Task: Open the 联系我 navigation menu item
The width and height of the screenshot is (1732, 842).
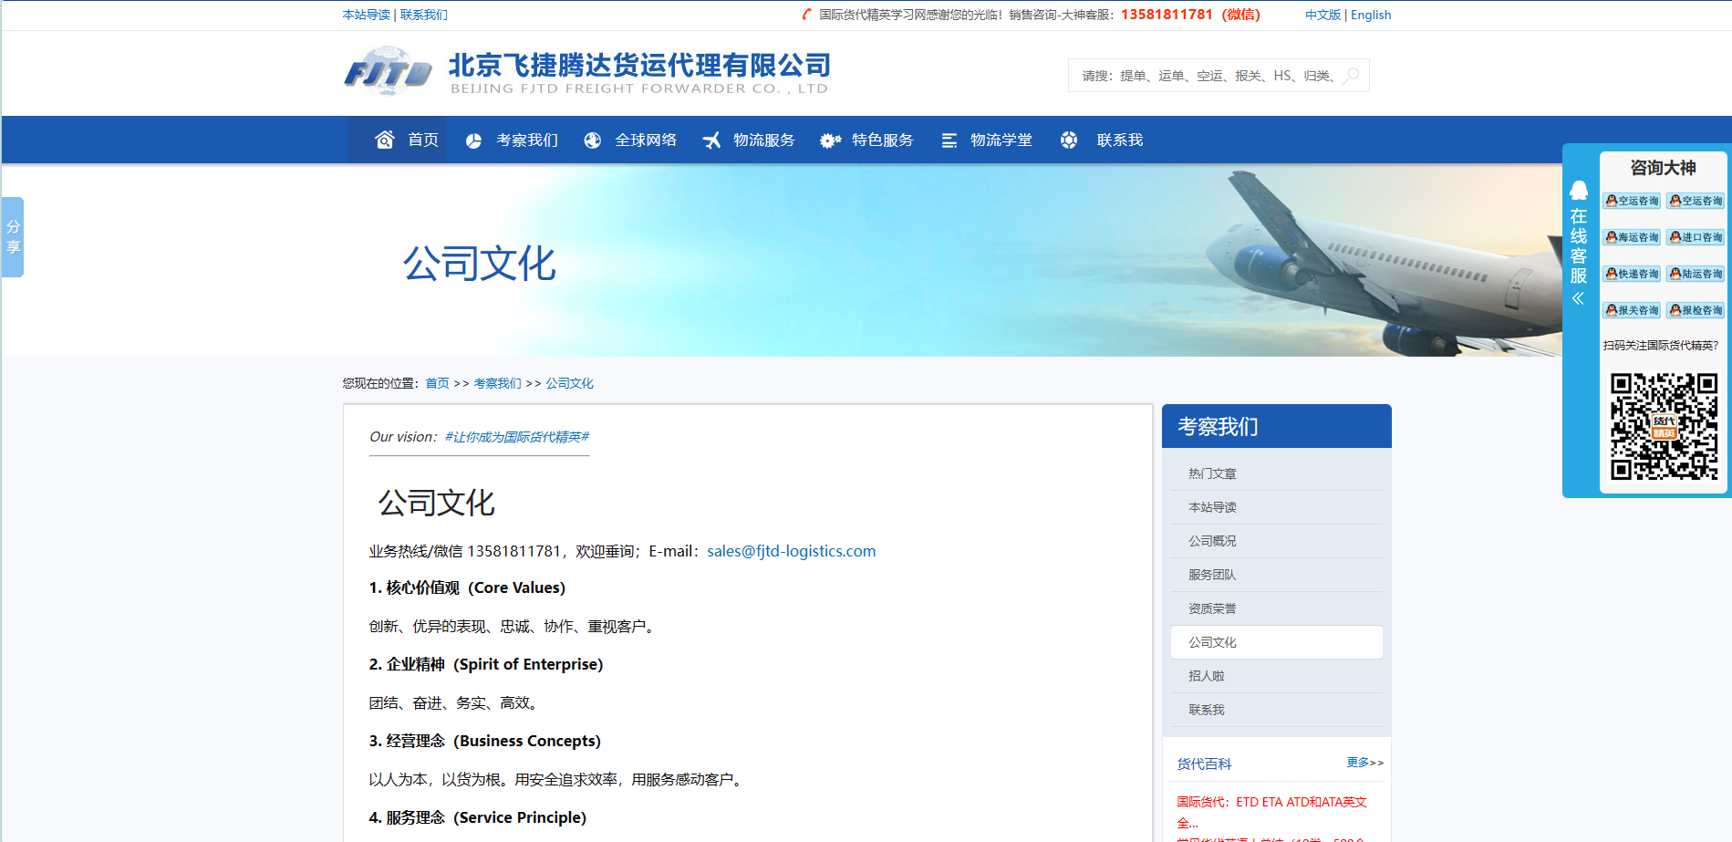Action: 1119,140
